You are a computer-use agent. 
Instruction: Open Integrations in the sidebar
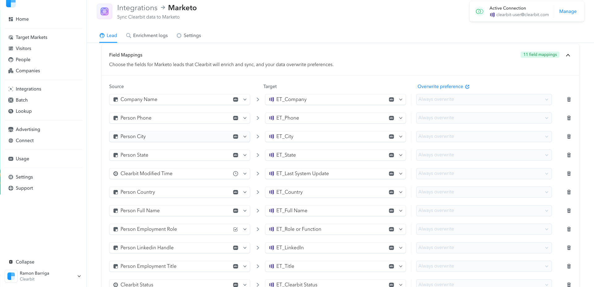click(x=28, y=89)
